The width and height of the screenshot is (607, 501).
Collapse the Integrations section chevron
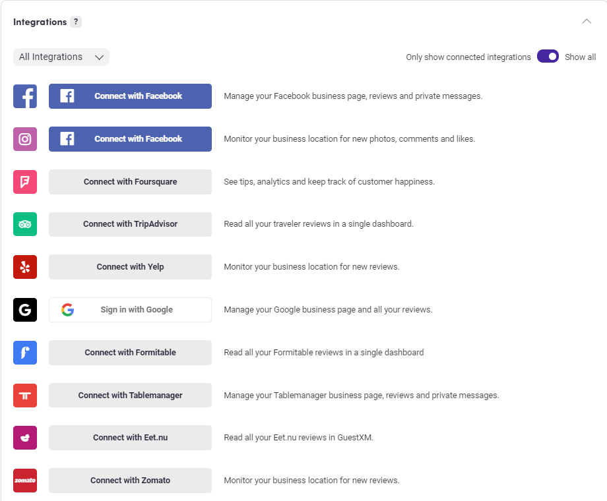pos(587,21)
